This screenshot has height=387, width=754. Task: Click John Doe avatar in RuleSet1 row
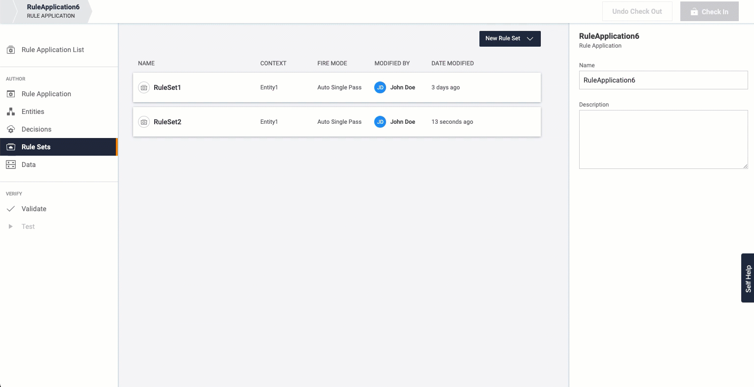380,87
